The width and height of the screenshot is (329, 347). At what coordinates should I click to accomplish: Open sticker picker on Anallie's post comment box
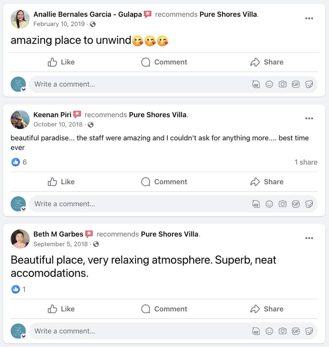click(309, 84)
